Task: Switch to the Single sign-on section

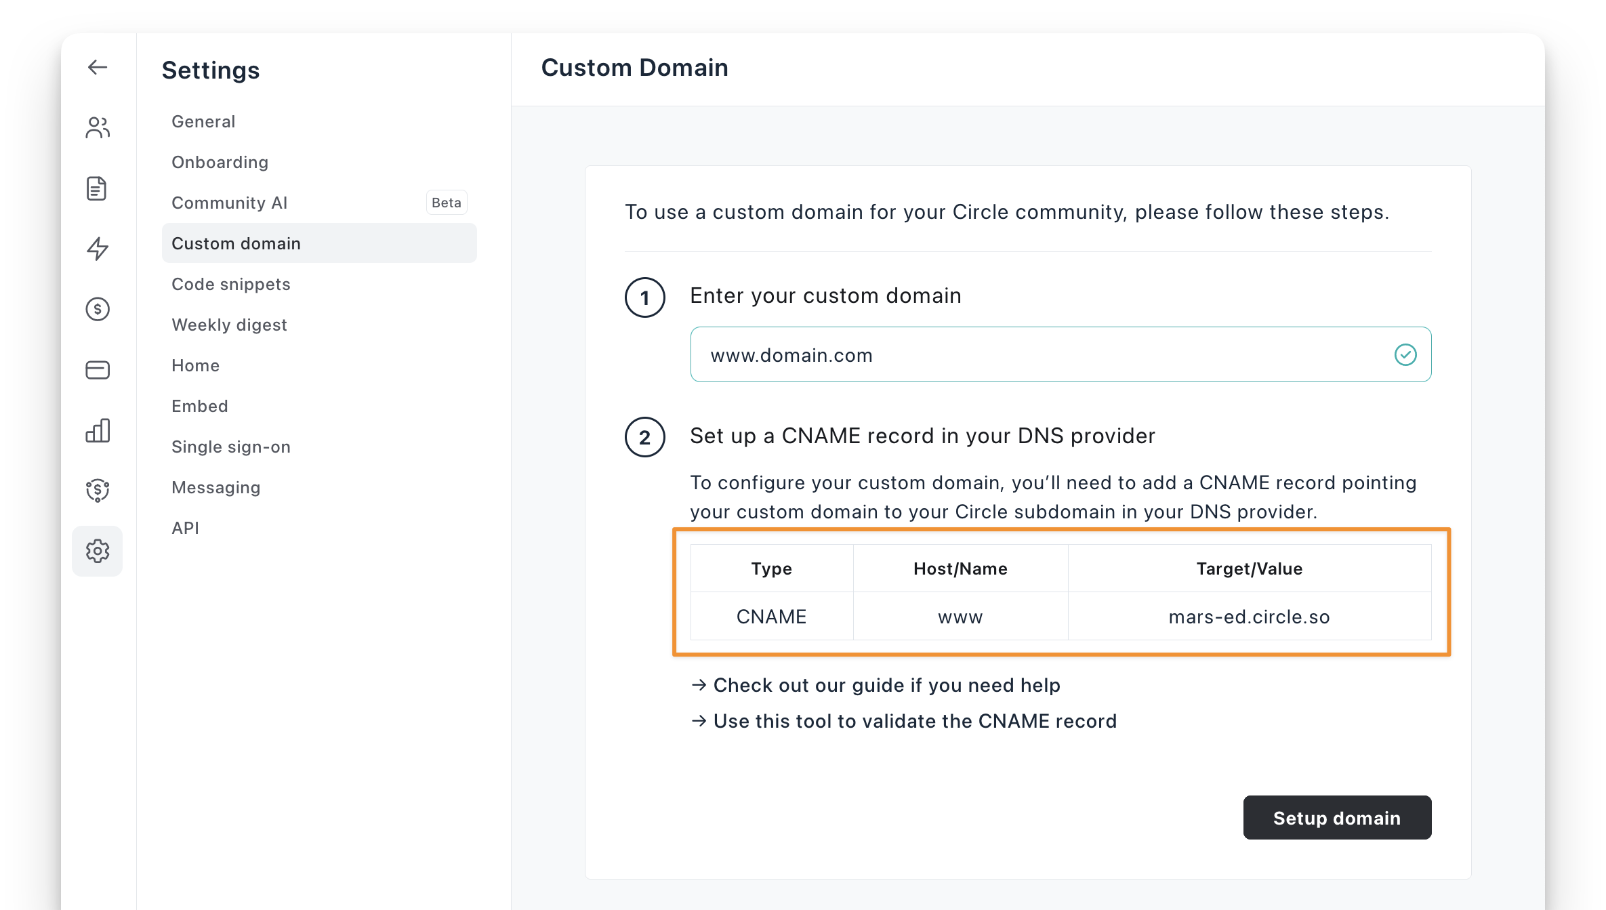Action: tap(231, 447)
